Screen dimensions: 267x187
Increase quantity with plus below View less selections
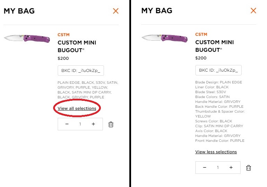pyautogui.click(x=231, y=168)
